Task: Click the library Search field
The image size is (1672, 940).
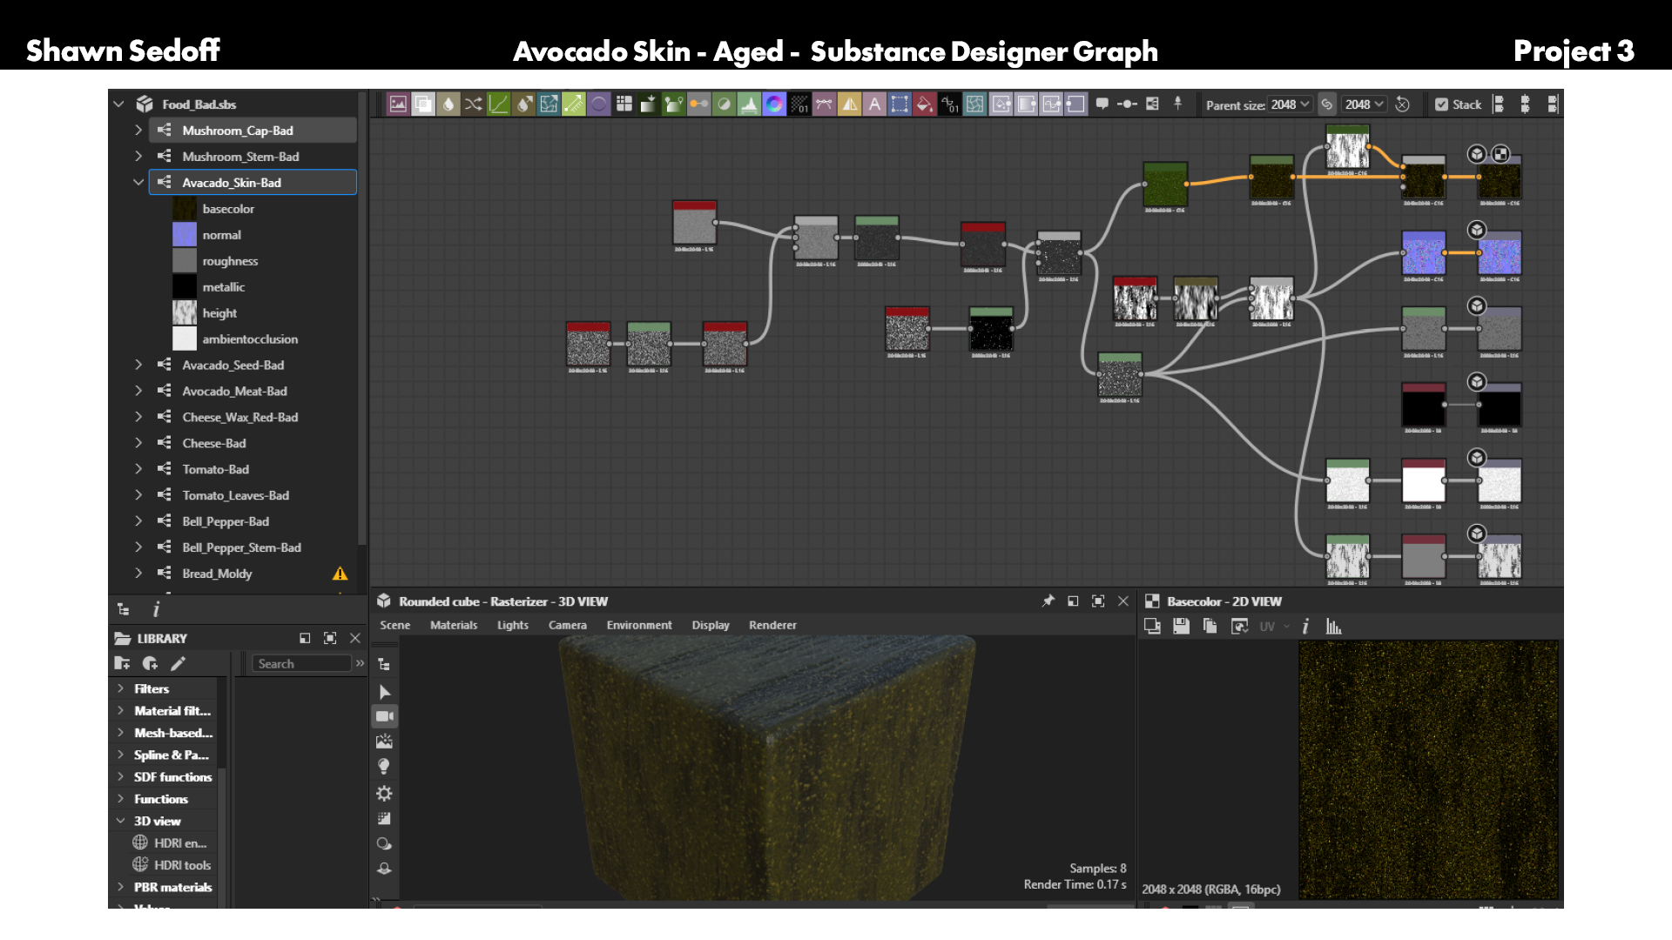Action: (x=301, y=664)
